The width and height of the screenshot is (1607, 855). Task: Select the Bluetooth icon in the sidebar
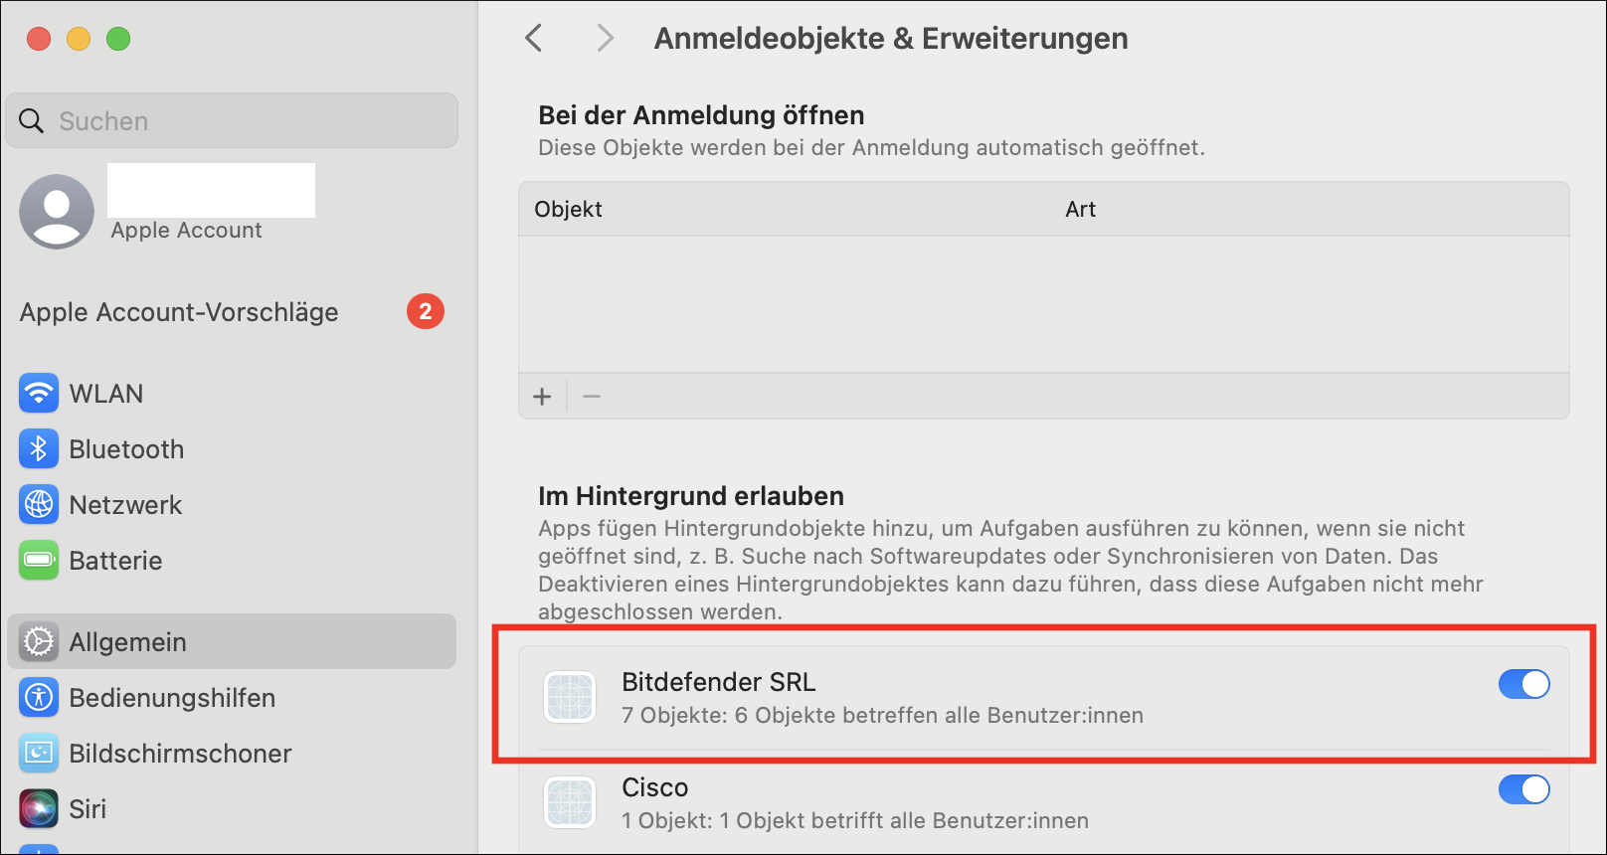(x=39, y=449)
